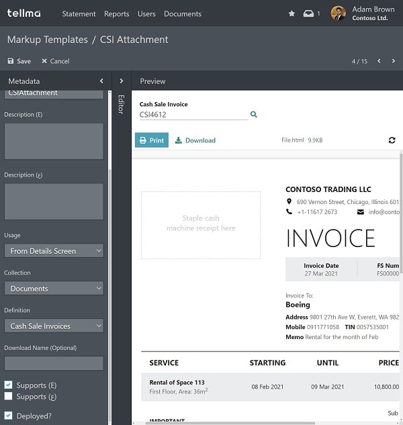The image size is (403, 425).
Task: Focus the second Description text area
Action: tap(54, 201)
